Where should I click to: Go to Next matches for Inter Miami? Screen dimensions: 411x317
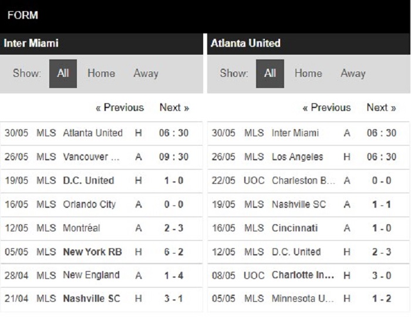pyautogui.click(x=174, y=107)
